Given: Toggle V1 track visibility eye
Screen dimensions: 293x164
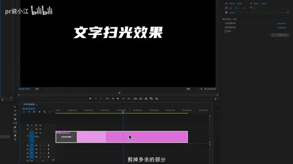Looking at the screenshot, I should click(x=40, y=133).
